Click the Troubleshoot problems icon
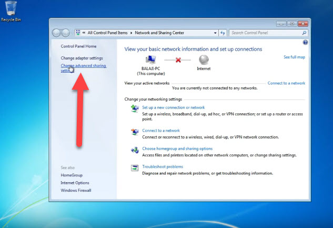The image size is (333, 228). coord(135,168)
